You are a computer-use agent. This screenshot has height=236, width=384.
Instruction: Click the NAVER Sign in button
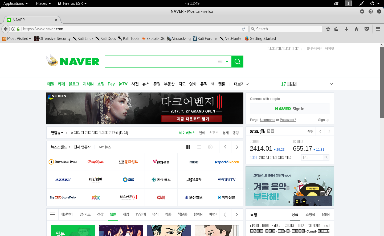(290, 109)
